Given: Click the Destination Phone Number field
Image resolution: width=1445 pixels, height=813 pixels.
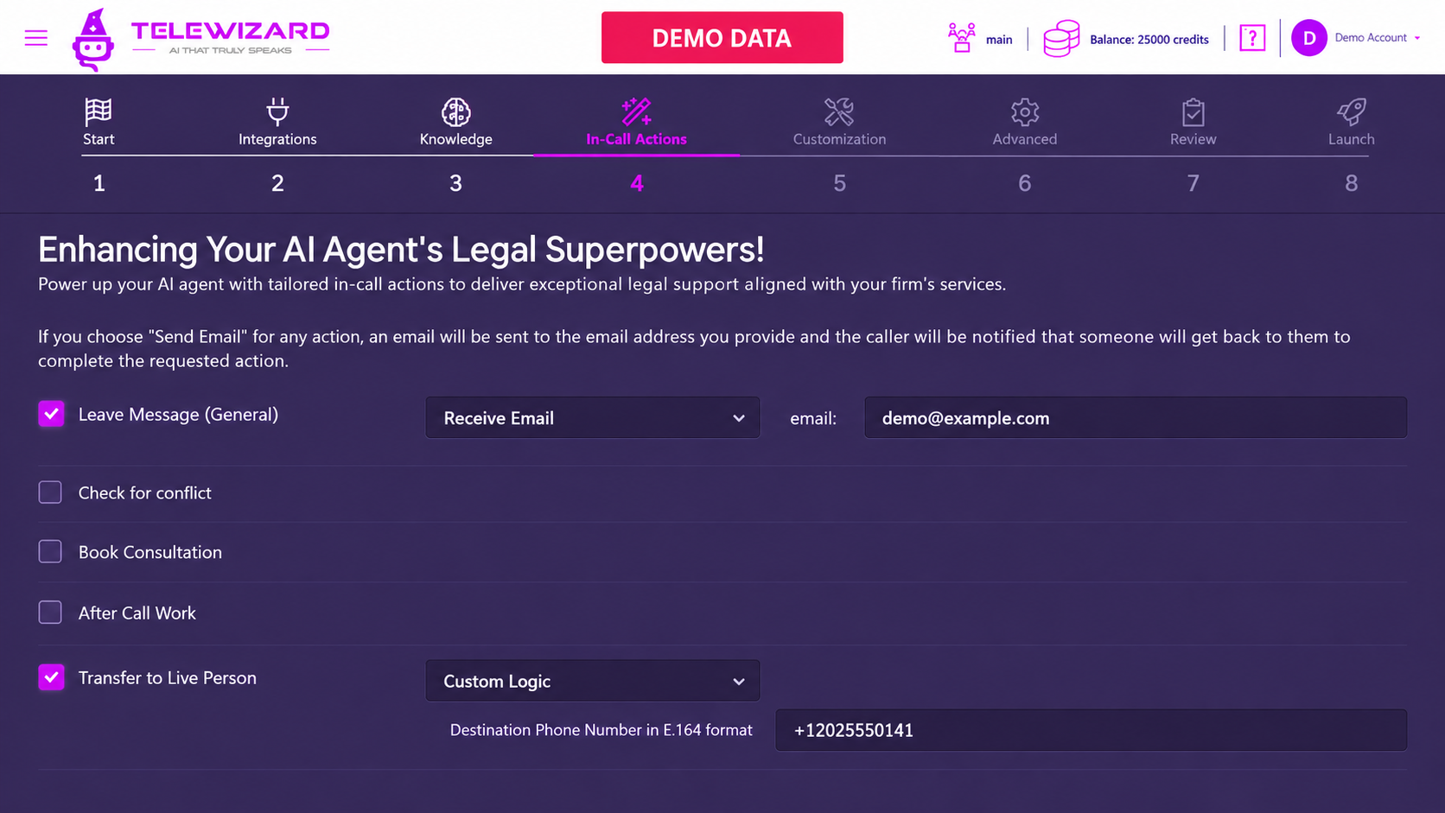Looking at the screenshot, I should click(1092, 730).
